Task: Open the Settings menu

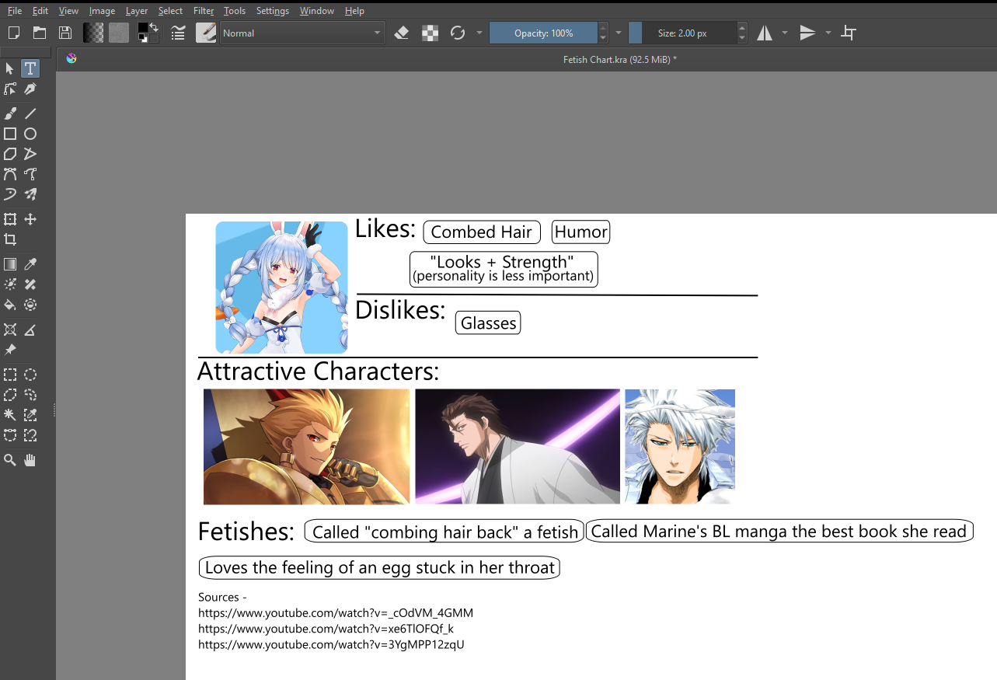Action: [x=273, y=11]
